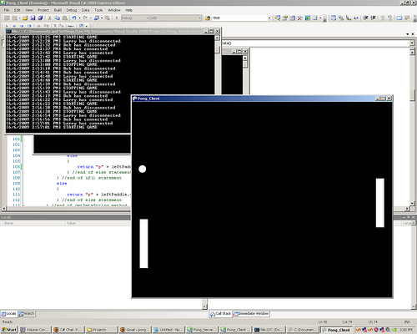The width and height of the screenshot is (417, 334).
Task: Click the right white paddle in Pong
Action: (x=380, y=203)
